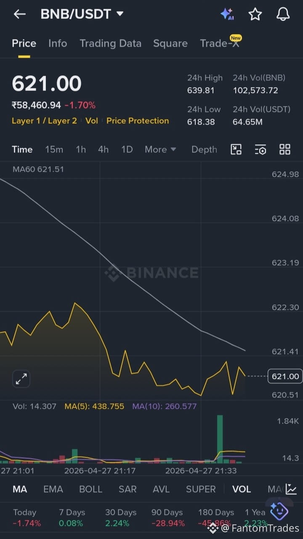Toggle the MA indicator
This screenshot has height=539, width=303.
(20, 489)
